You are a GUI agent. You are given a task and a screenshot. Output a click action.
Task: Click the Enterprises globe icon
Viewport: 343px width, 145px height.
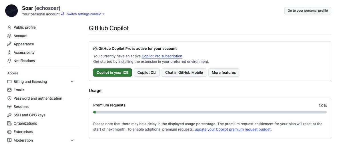pos(9,132)
